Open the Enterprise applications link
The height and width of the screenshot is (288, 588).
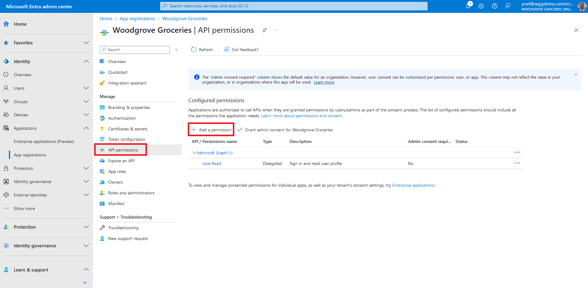coord(413,185)
